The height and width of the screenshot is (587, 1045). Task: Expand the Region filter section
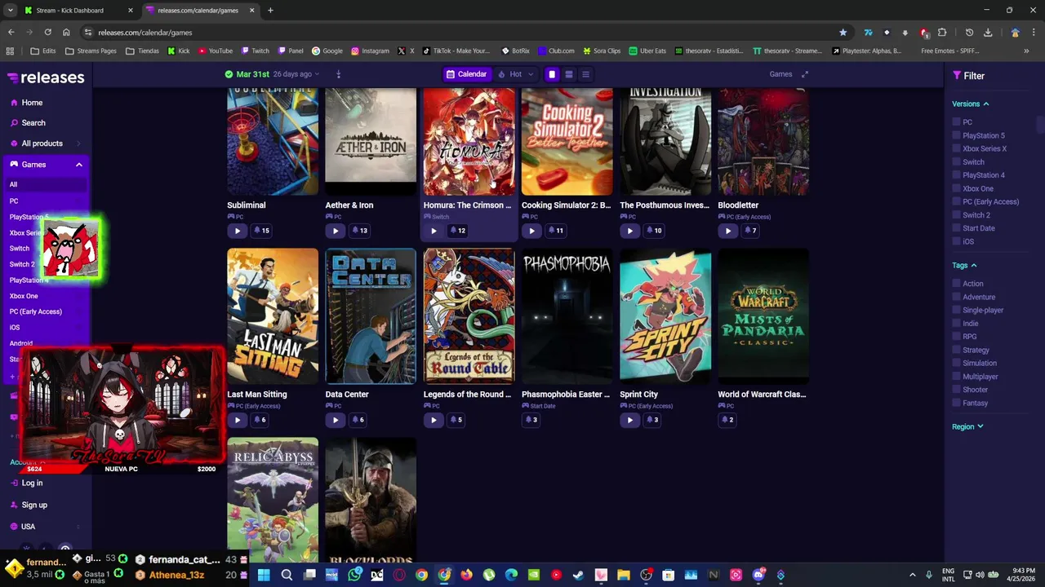967,426
